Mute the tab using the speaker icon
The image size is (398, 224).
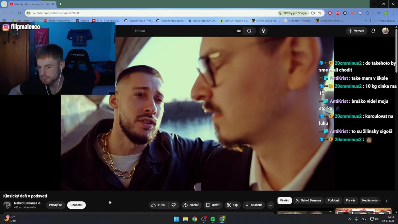[48, 4]
